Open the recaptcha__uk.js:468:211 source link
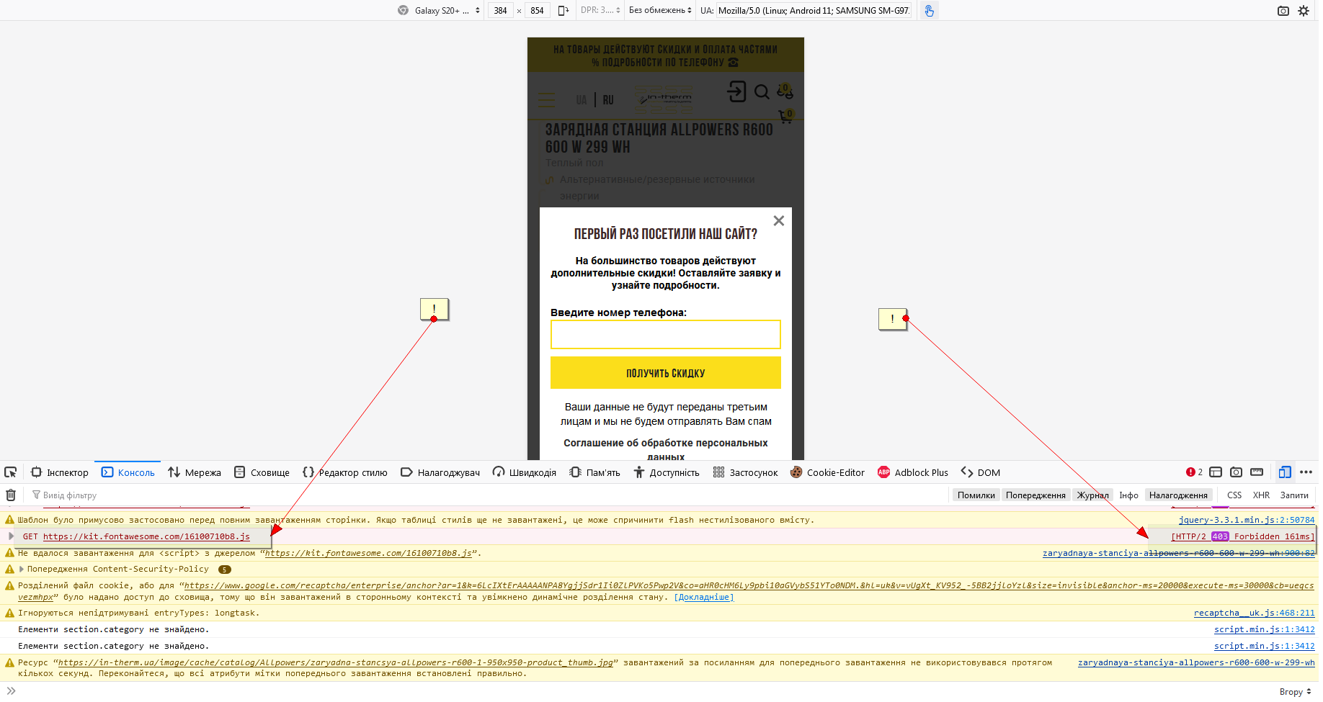Viewport: 1323px width, 702px height. (1254, 613)
